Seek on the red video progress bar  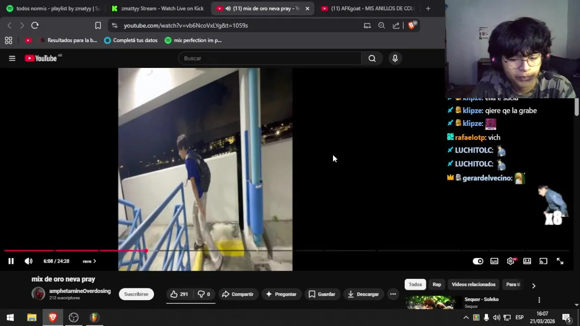click(x=285, y=250)
